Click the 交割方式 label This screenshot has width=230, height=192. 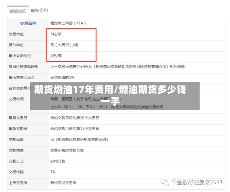16,161
